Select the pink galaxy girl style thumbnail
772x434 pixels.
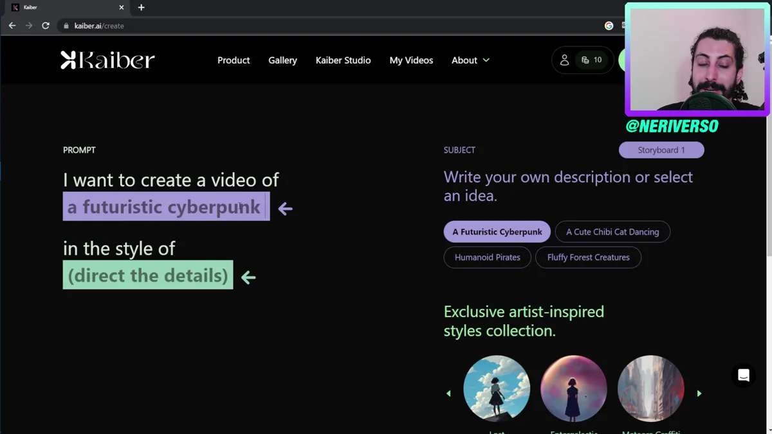(x=574, y=388)
